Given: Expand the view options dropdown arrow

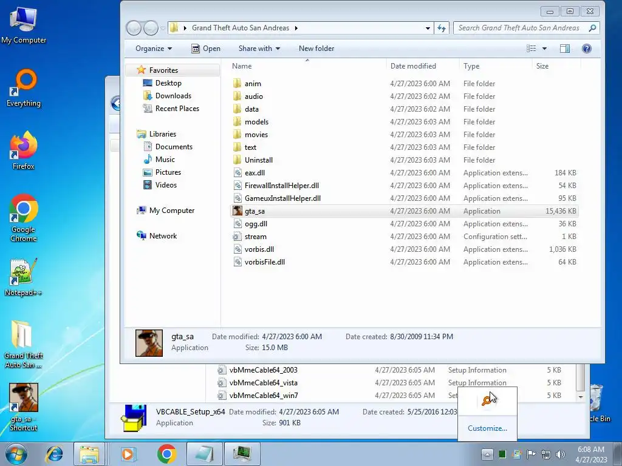Looking at the screenshot, I should coord(544,49).
